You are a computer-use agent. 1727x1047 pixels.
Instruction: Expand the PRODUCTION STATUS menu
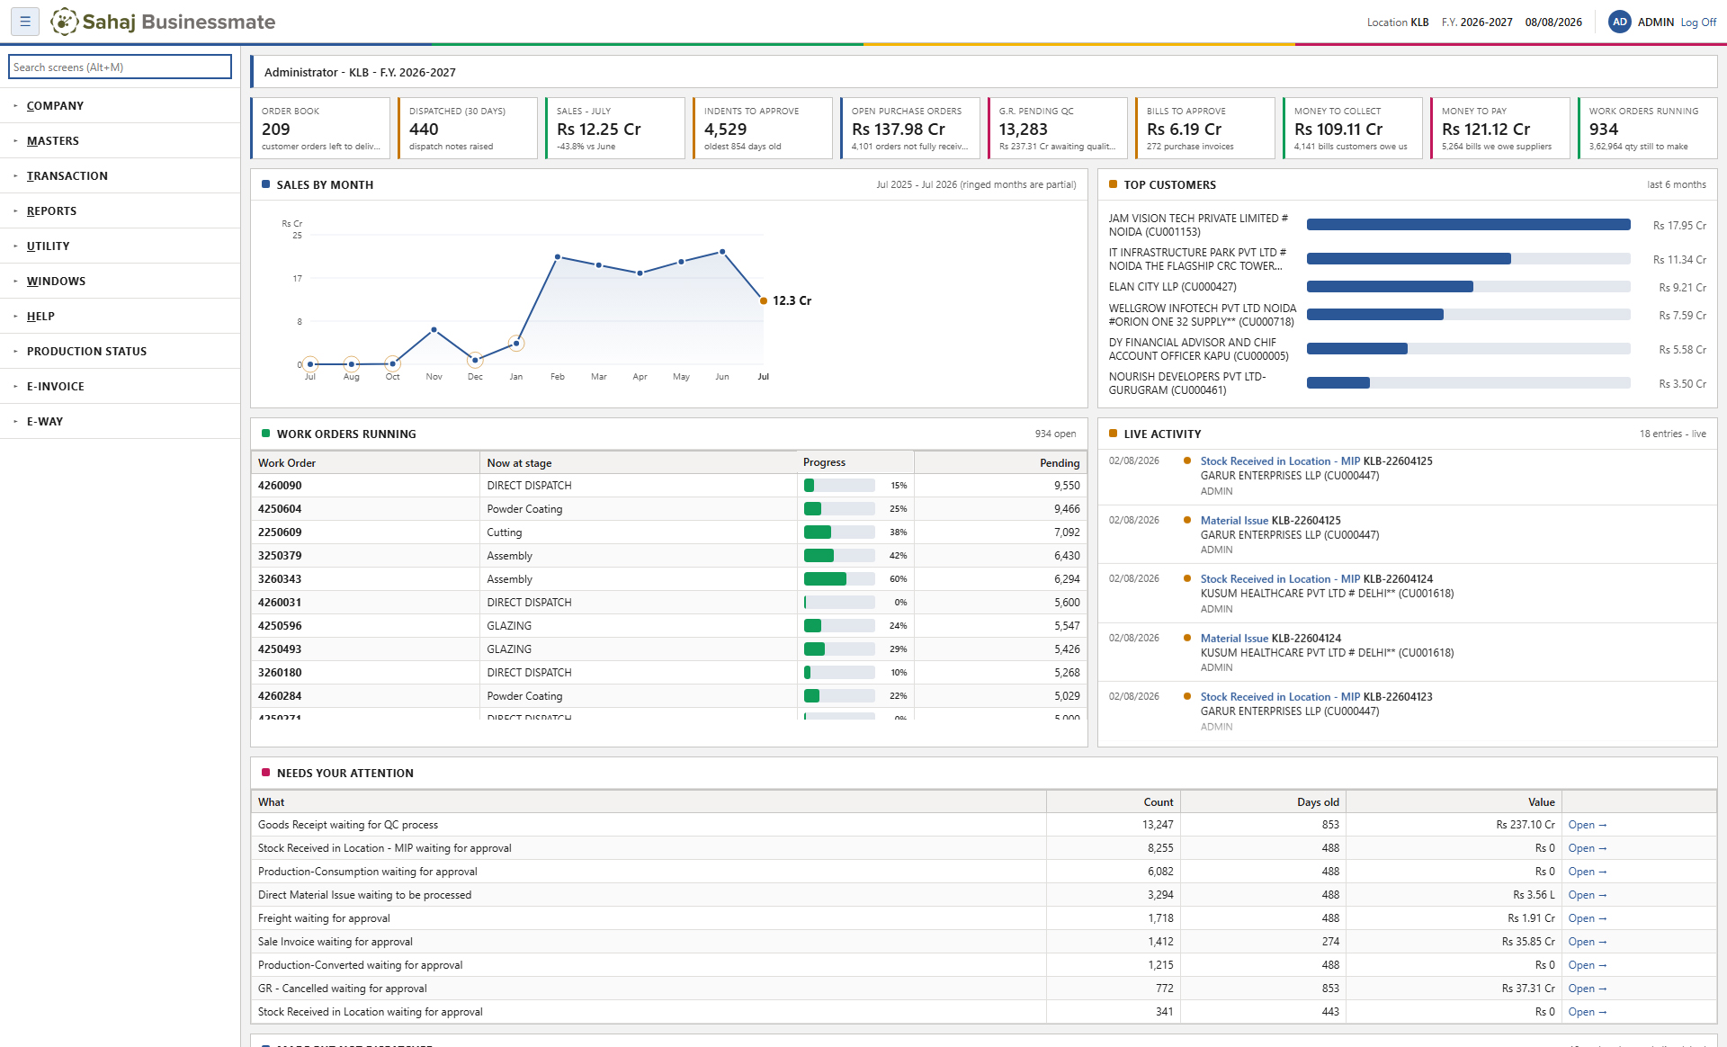[120, 351]
